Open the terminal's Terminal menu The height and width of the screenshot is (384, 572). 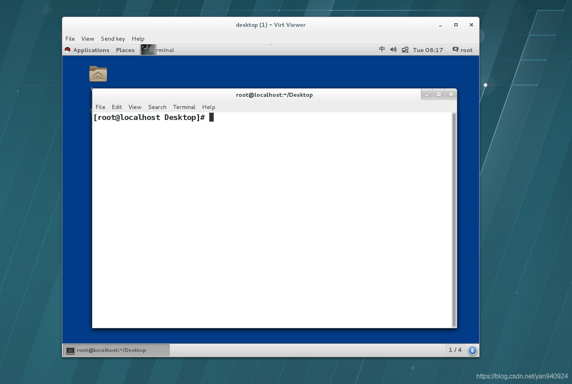pyautogui.click(x=184, y=107)
